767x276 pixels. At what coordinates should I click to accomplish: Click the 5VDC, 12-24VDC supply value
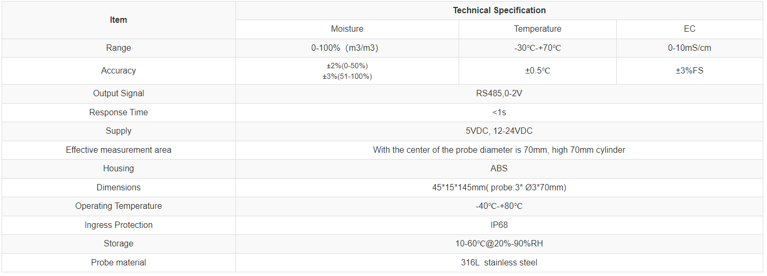pos(499,131)
